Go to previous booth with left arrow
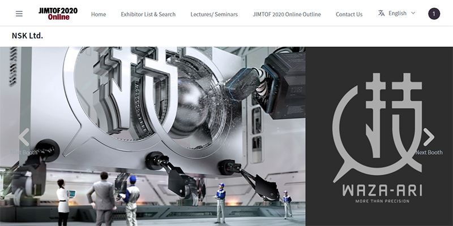 24,137
